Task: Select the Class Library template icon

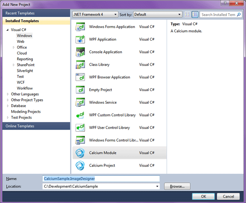Action: coord(80,65)
